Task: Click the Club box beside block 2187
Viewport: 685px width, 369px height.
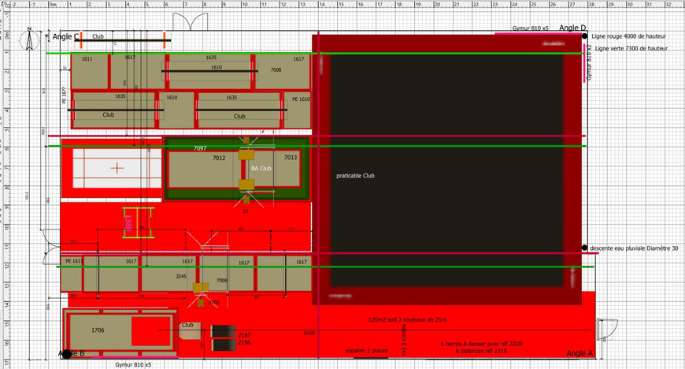Action: coord(190,330)
